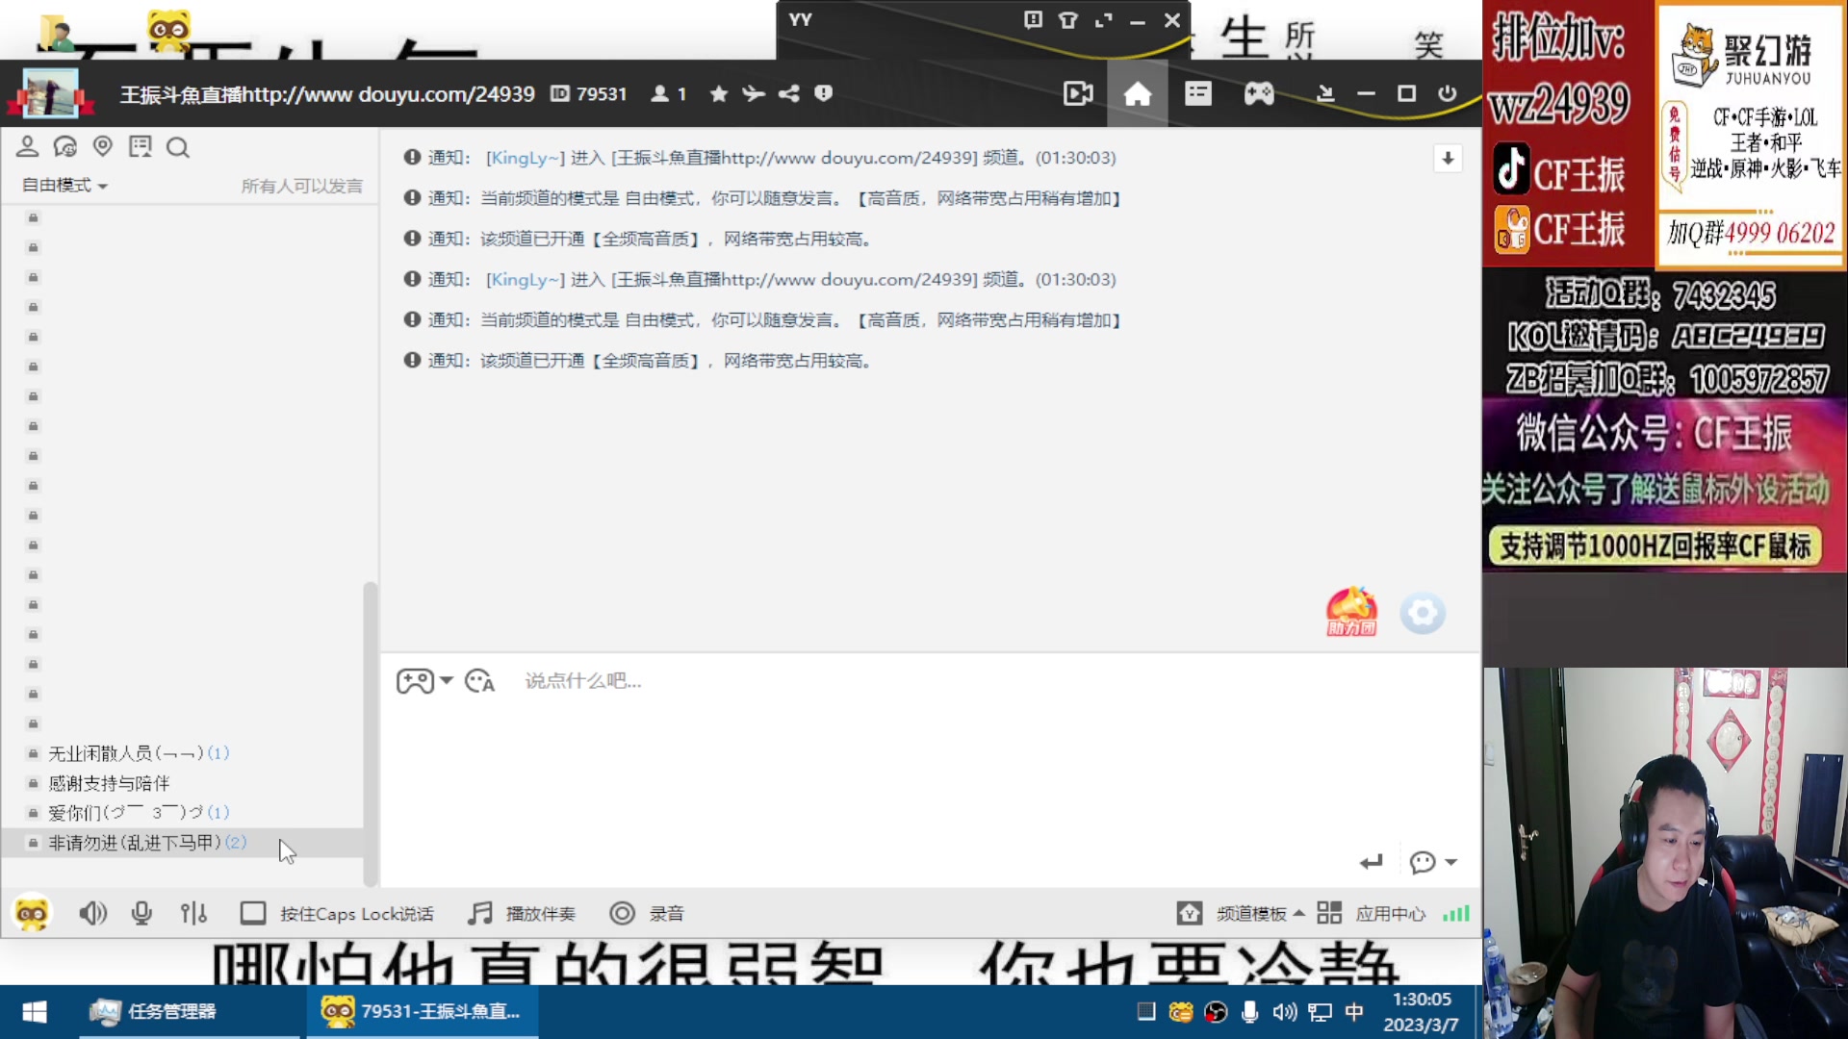The height and width of the screenshot is (1039, 1848).
Task: Open the game tools dropdown in chat input
Action: [x=424, y=681]
